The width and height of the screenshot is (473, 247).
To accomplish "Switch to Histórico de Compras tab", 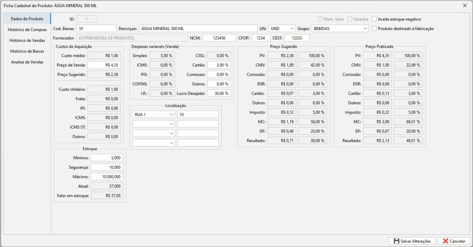I will [x=27, y=29].
